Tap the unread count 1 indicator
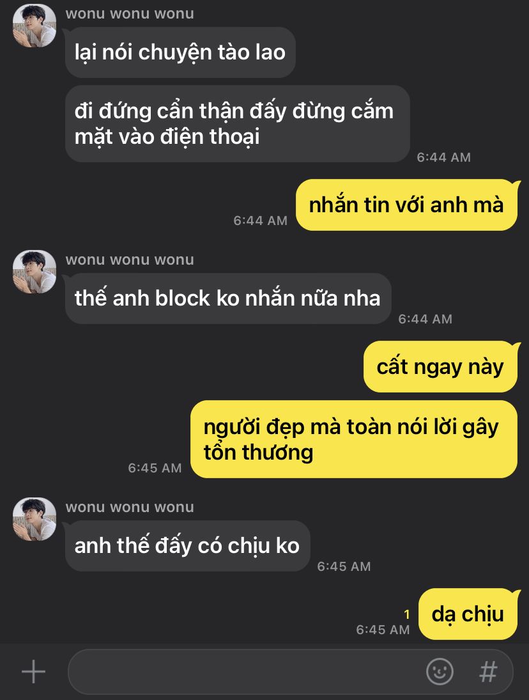This screenshot has height=700, width=529. click(x=407, y=615)
